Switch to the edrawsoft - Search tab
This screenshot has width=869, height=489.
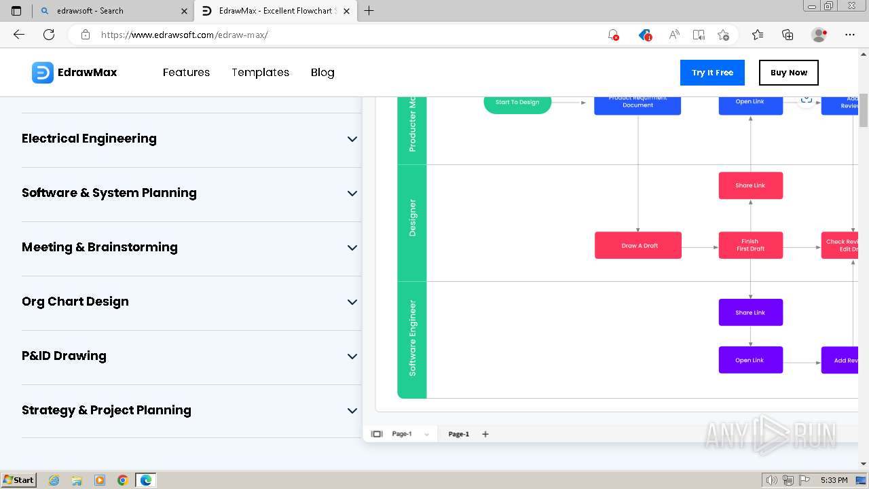pyautogui.click(x=112, y=11)
